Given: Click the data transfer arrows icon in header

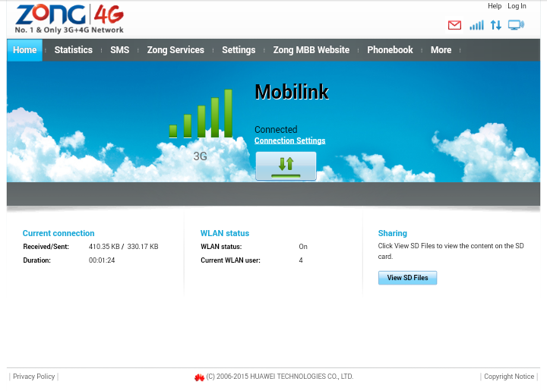Looking at the screenshot, I should [x=495, y=25].
